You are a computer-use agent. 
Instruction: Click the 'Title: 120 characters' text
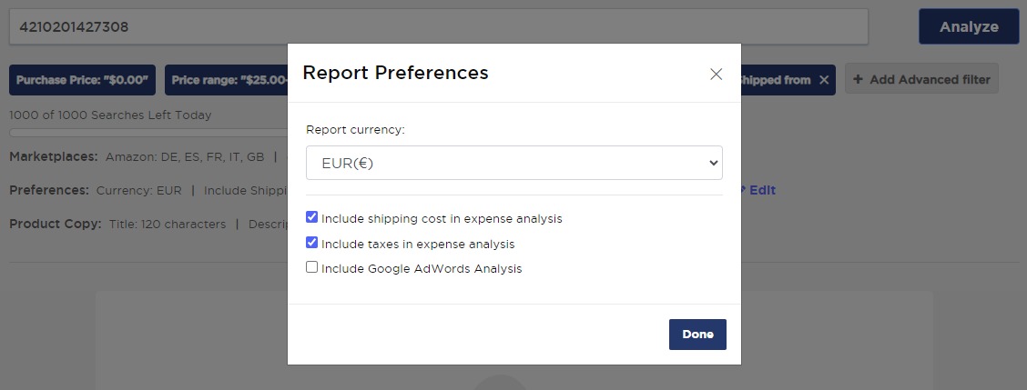pyautogui.click(x=168, y=224)
